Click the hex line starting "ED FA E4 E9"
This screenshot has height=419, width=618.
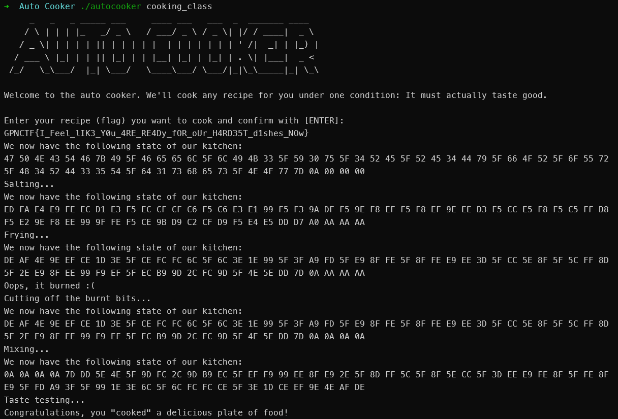coord(306,210)
